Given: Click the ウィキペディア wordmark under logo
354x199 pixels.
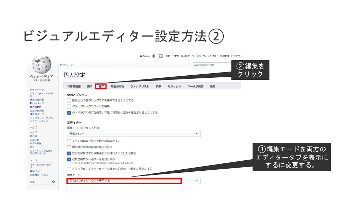Looking at the screenshot, I should (41, 77).
